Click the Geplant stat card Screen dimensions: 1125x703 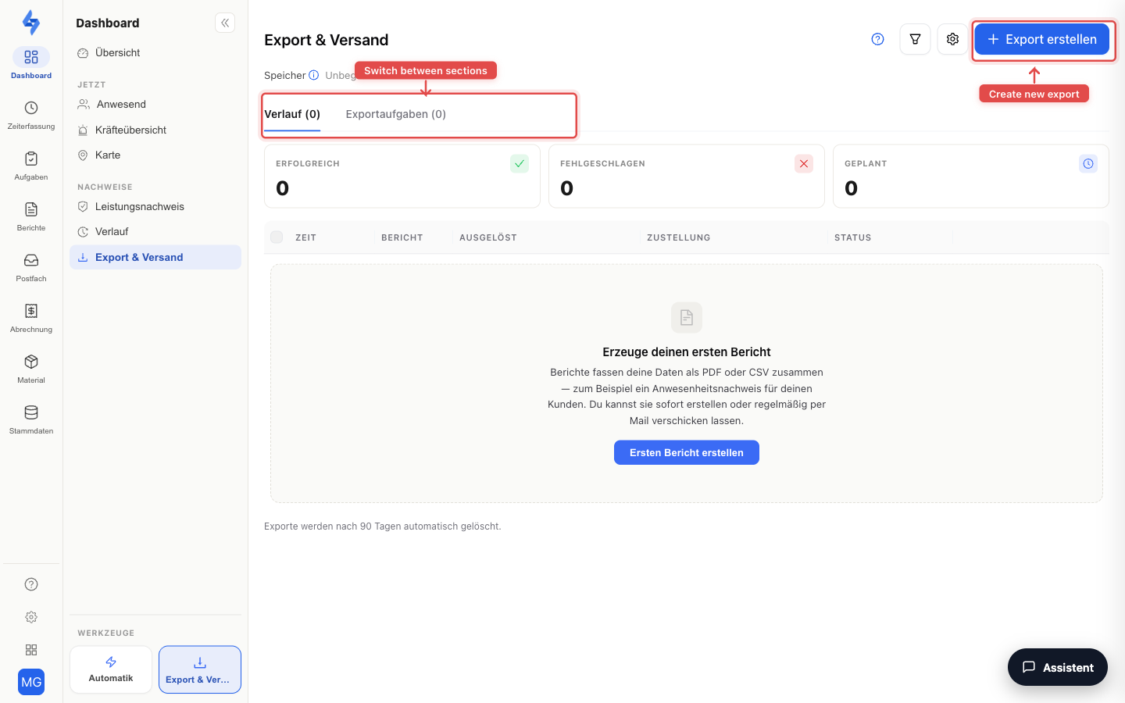coord(971,176)
